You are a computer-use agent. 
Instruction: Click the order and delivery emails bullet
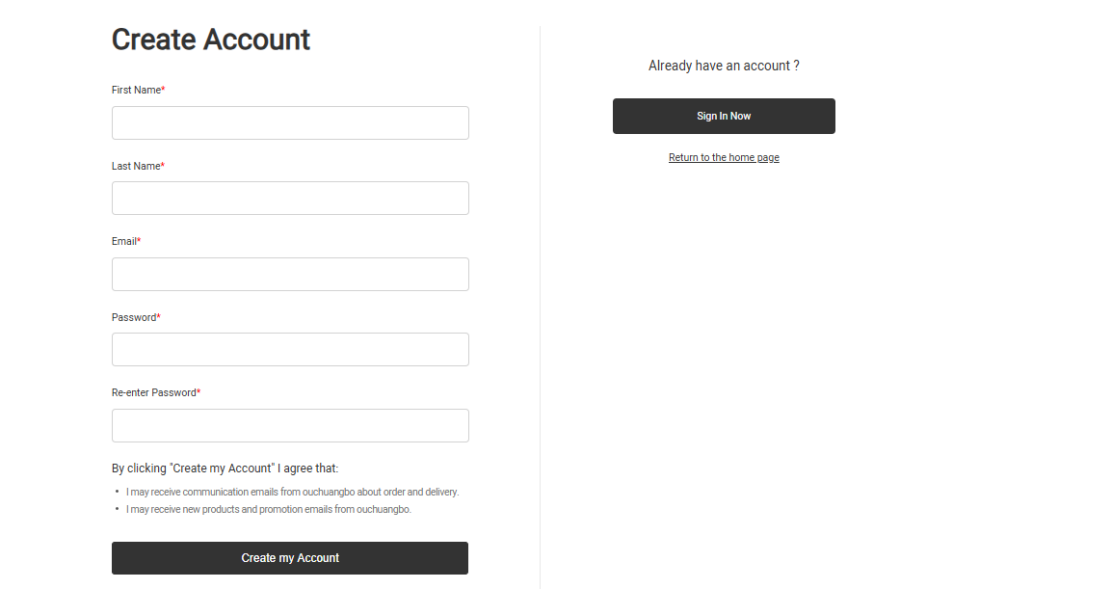tap(292, 492)
